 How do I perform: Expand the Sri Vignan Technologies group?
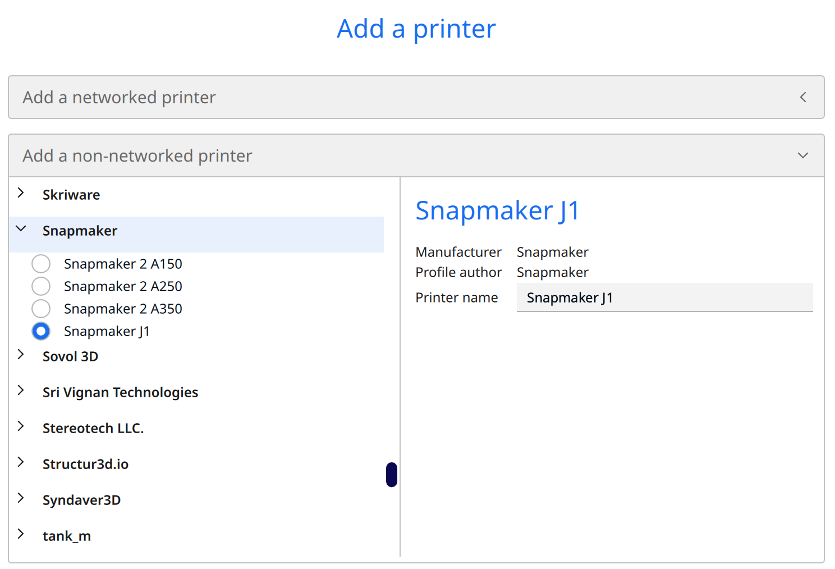tap(21, 391)
